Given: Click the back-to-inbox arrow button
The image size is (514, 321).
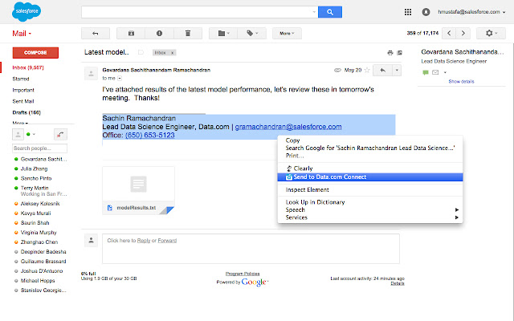Looking at the screenshot, I should tap(96, 33).
